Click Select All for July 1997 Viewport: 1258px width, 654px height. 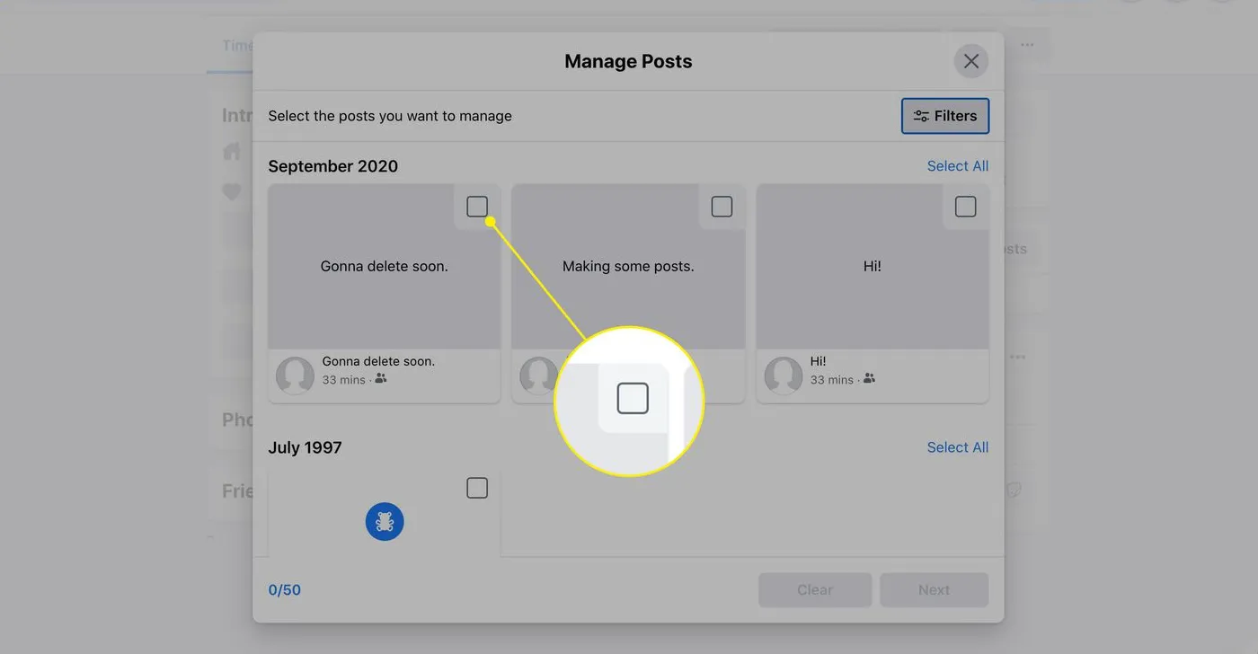point(957,446)
